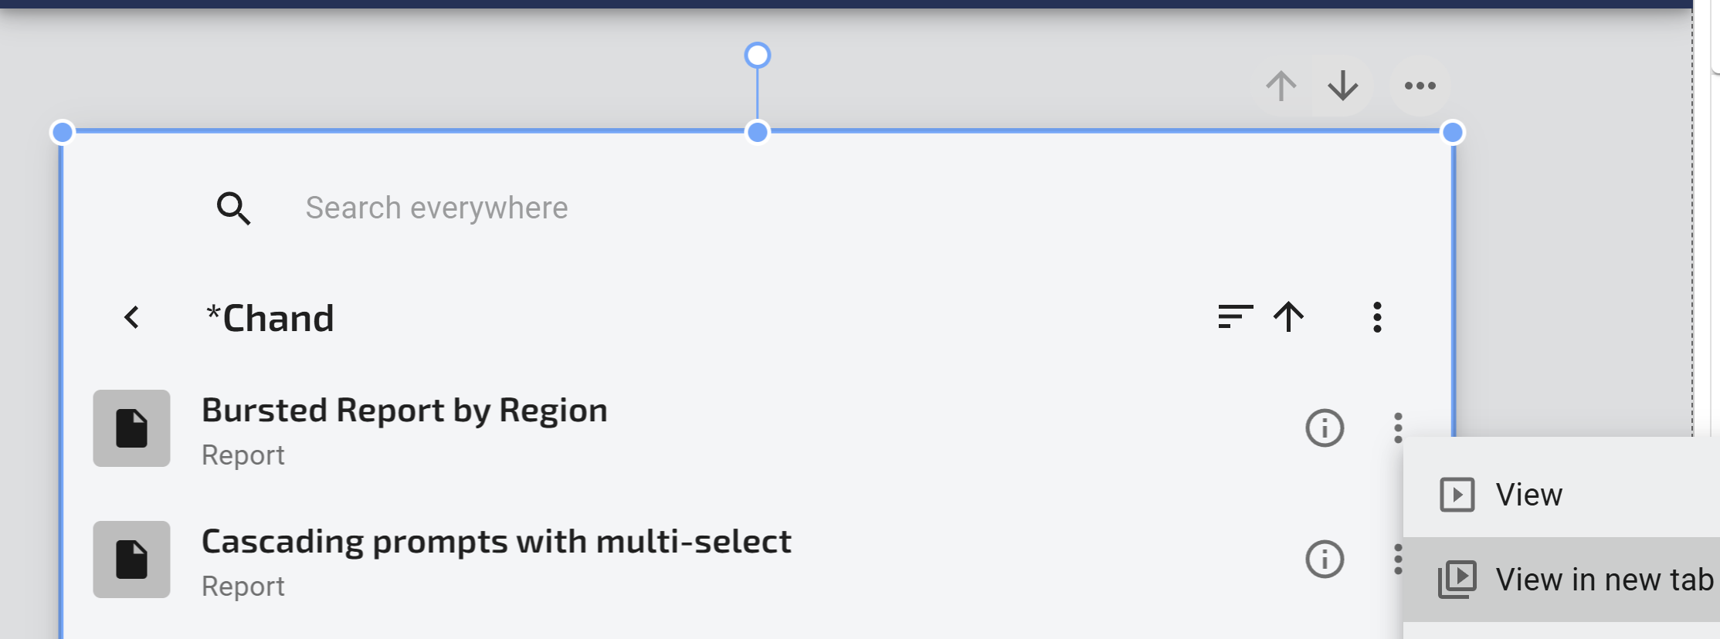
Task: Click the search magnifier icon
Action: (x=233, y=208)
